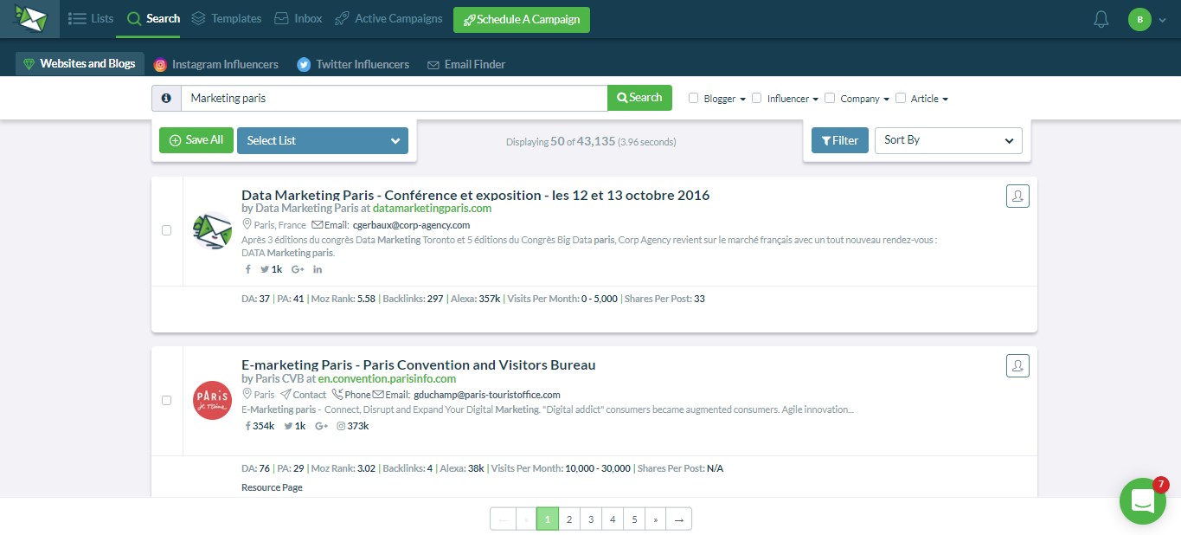This screenshot has width=1181, height=535.
Task: Open the en.convention.parisinfo.com link
Action: coord(387,378)
